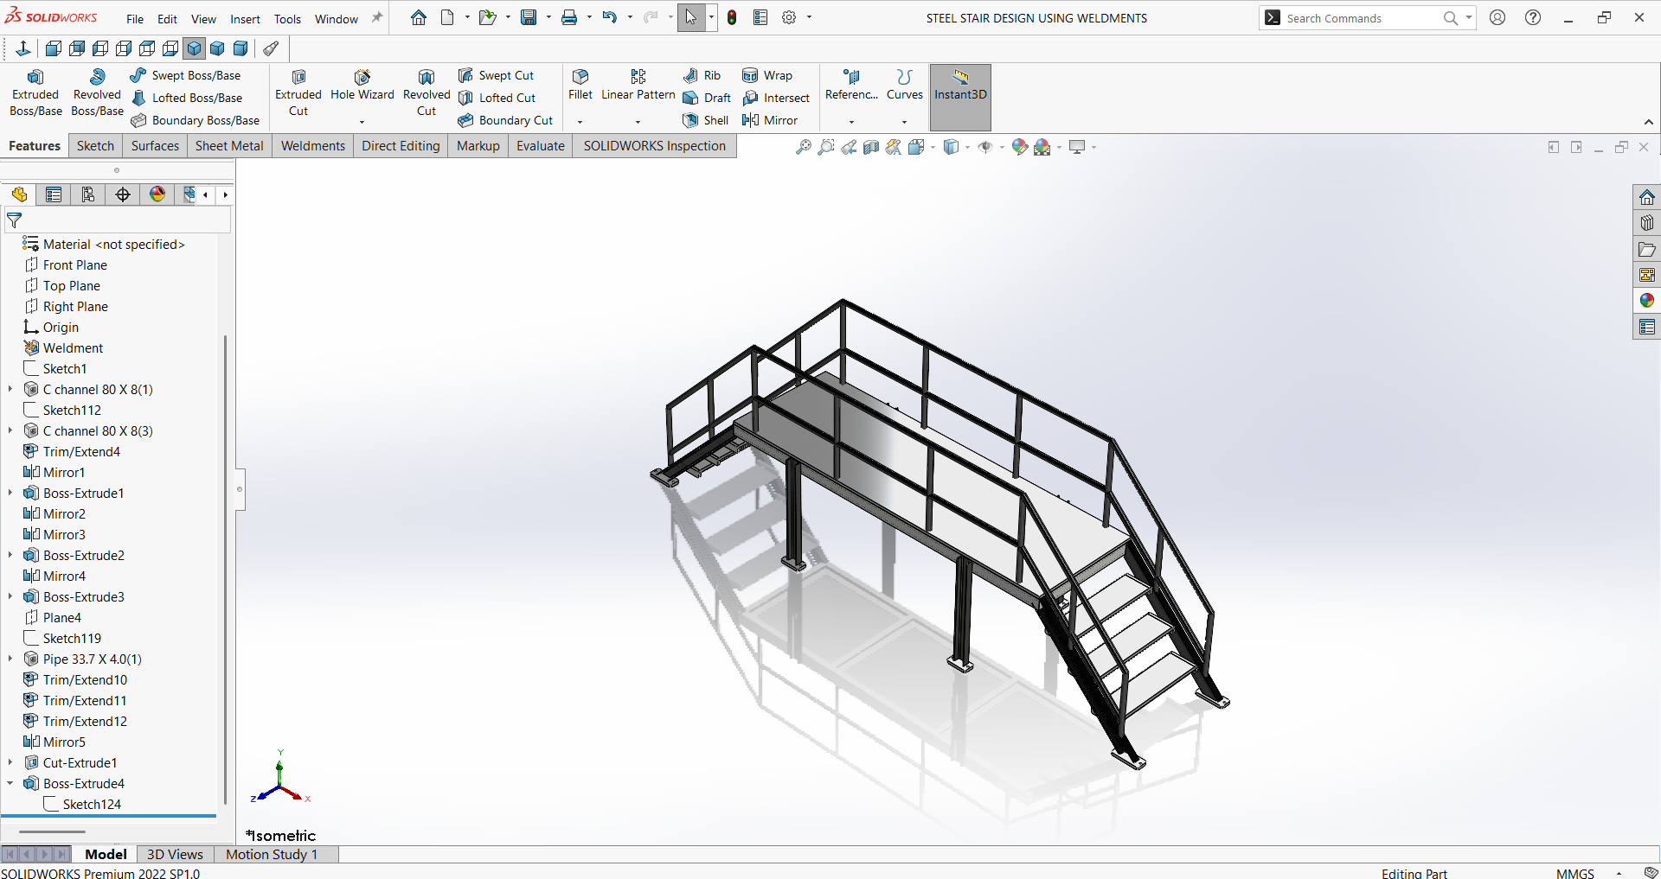Open the ConfigurationManager tab
The width and height of the screenshot is (1661, 879).
pyautogui.click(x=88, y=194)
